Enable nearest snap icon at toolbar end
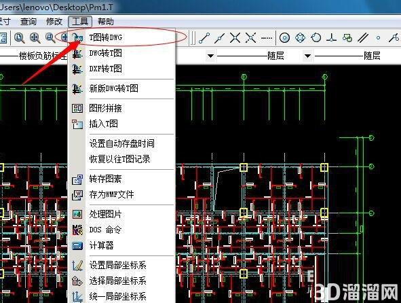Viewport: 401px width, 303px height. 394,38
